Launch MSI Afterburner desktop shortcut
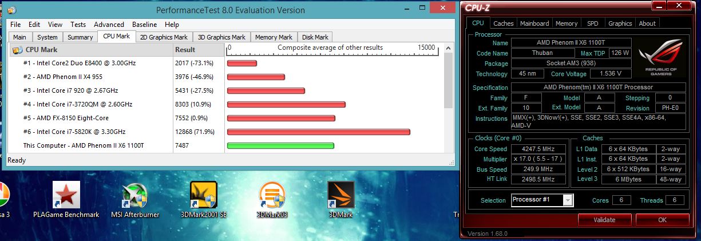 coord(135,199)
